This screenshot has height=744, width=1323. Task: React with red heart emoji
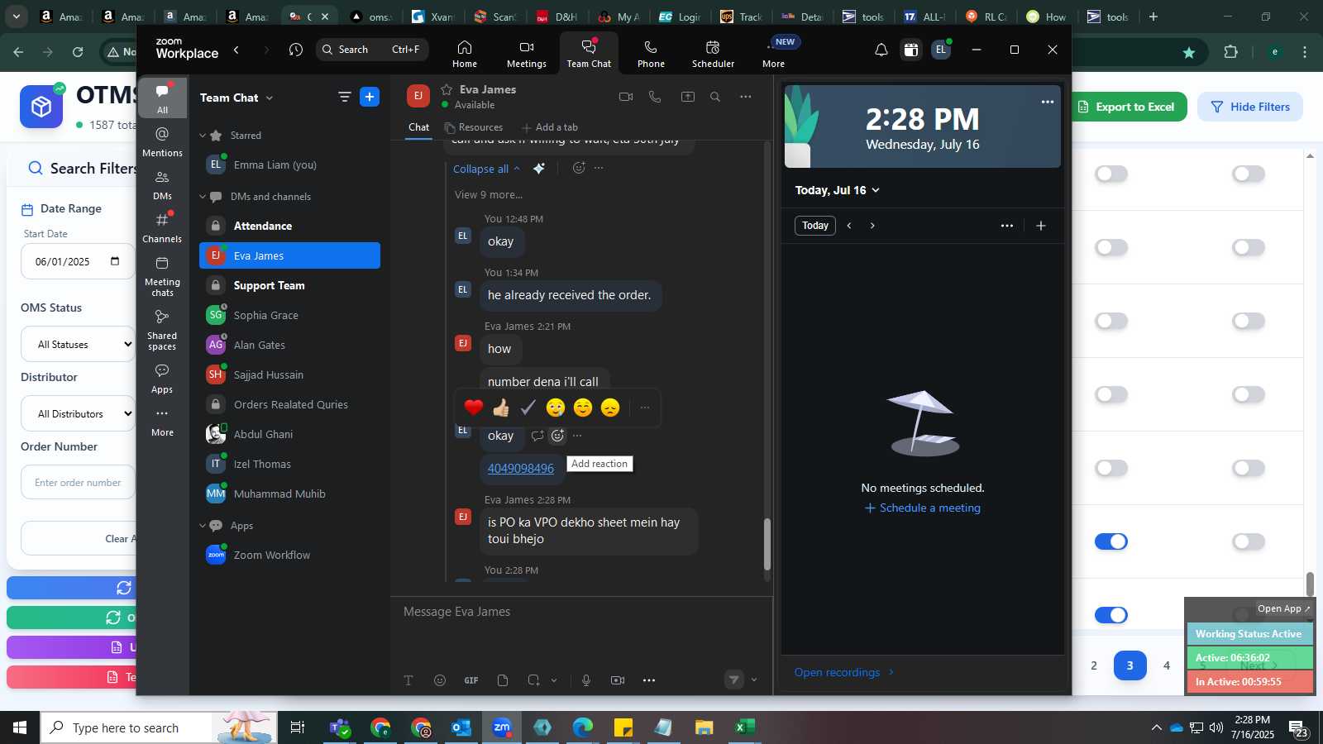[474, 408]
